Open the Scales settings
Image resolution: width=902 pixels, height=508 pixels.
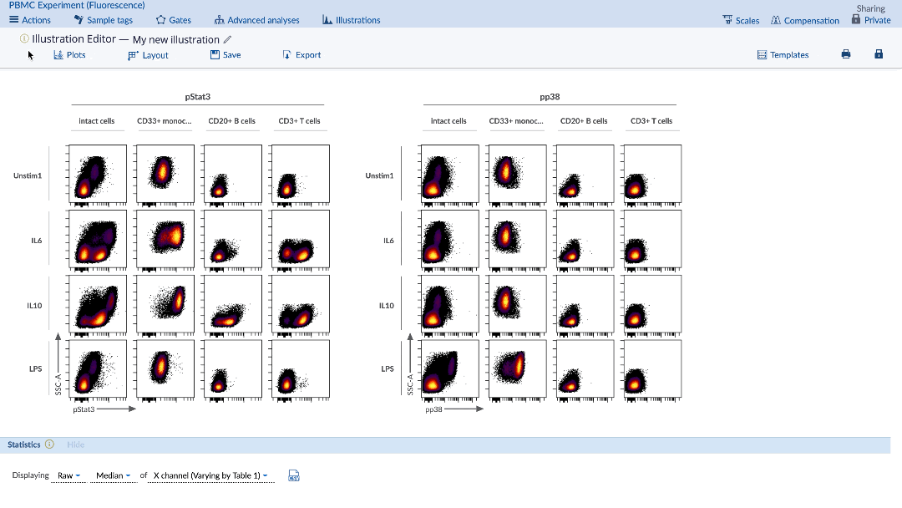point(741,20)
